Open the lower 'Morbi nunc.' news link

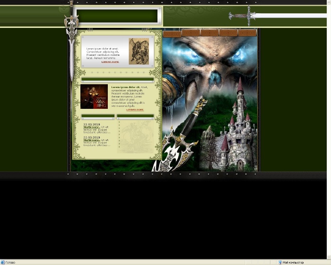92,140
